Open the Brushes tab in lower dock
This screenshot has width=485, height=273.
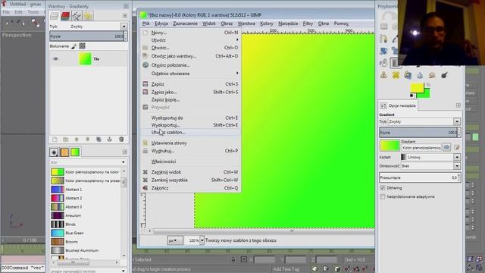[54, 152]
